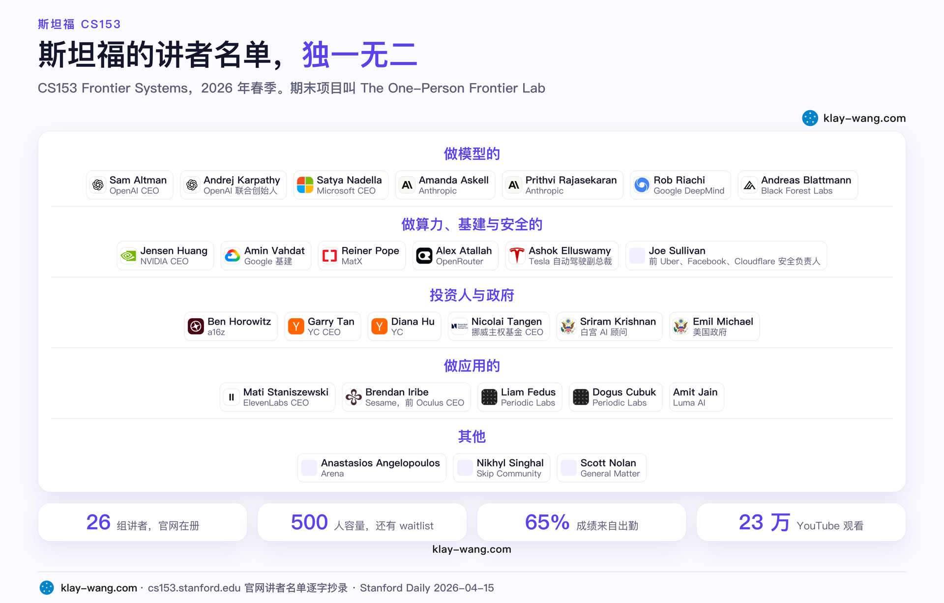Click the YC logo beside Garry Tan
This screenshot has height=603, width=944.
(296, 326)
